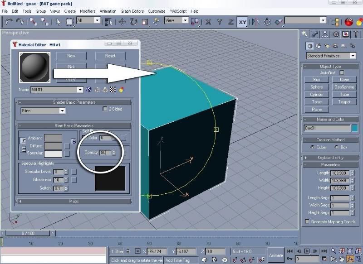This screenshot has width=363, height=264.
Task: Click the Diffuse color swatch
Action: 53,146
